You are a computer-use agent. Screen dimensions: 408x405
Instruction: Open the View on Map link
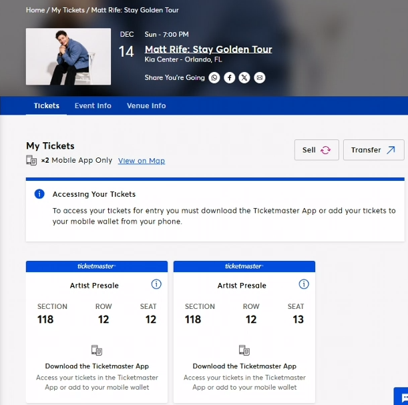tap(142, 161)
